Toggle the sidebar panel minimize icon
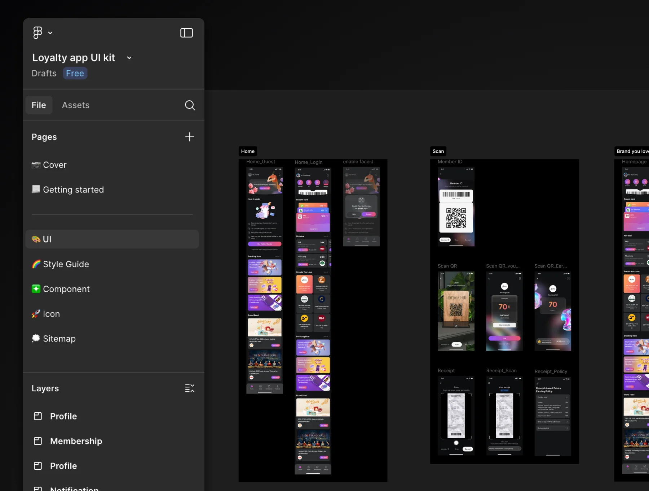 (x=186, y=33)
